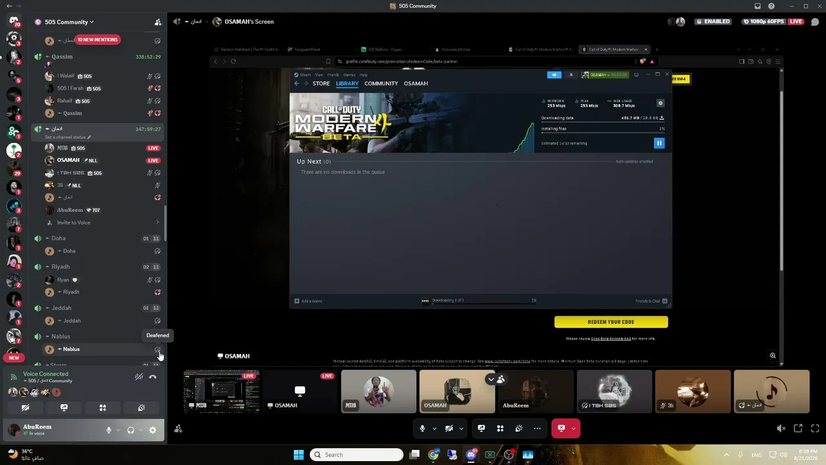Open soundboard in the voice panel
Image resolution: width=826 pixels, height=465 pixels.
pyautogui.click(x=141, y=408)
